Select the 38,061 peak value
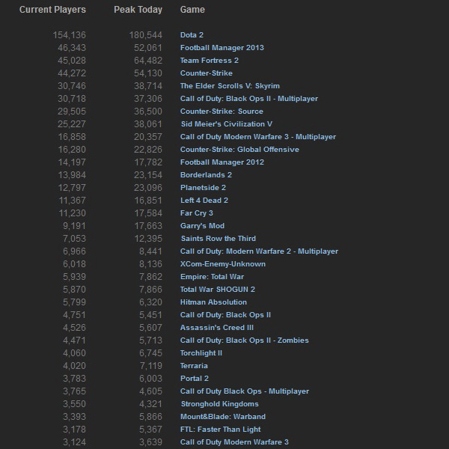Viewport: 449px width, 449px height. pos(147,124)
